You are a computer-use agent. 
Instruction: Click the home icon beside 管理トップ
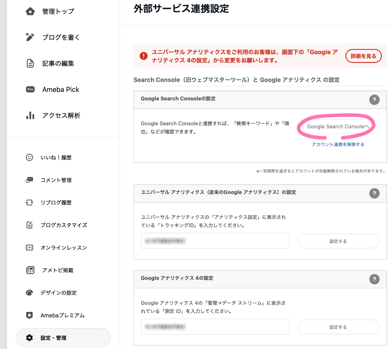pyautogui.click(x=30, y=11)
